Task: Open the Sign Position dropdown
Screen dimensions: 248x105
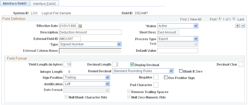Action: (x=86, y=77)
